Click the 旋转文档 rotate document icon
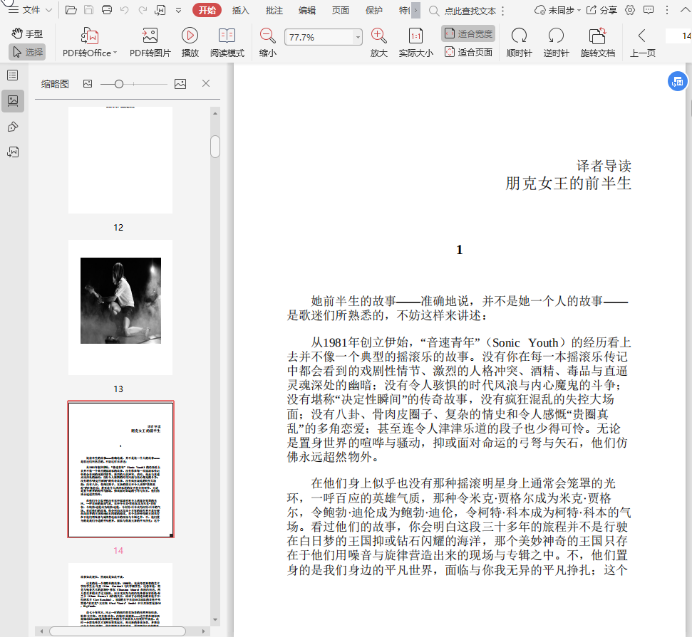 [597, 36]
